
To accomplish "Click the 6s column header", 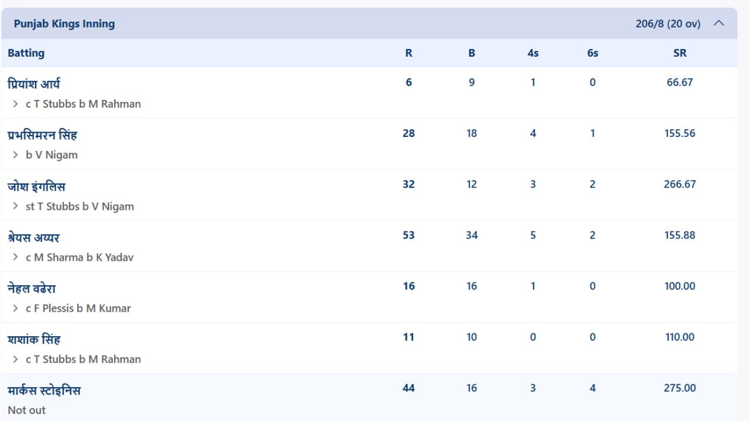I will 593,53.
